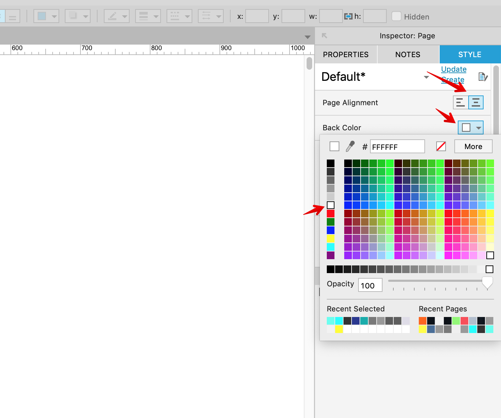Set page alignment to center
This screenshot has height=418, width=501.
point(476,102)
